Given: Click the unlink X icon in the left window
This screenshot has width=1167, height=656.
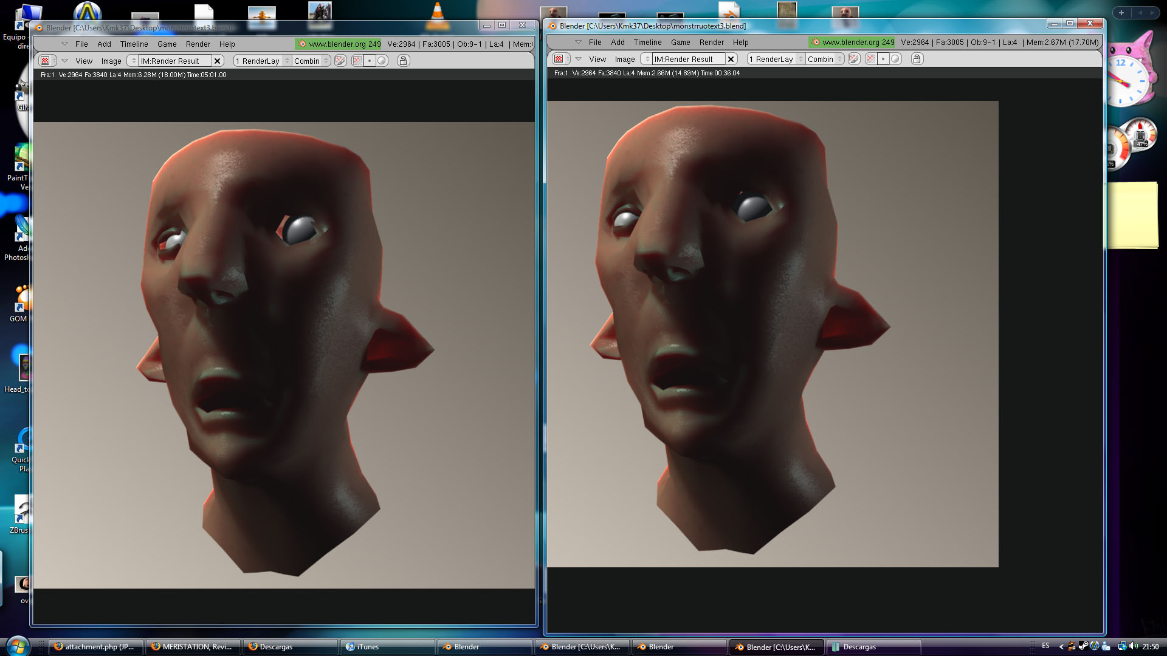Looking at the screenshot, I should coord(217,61).
